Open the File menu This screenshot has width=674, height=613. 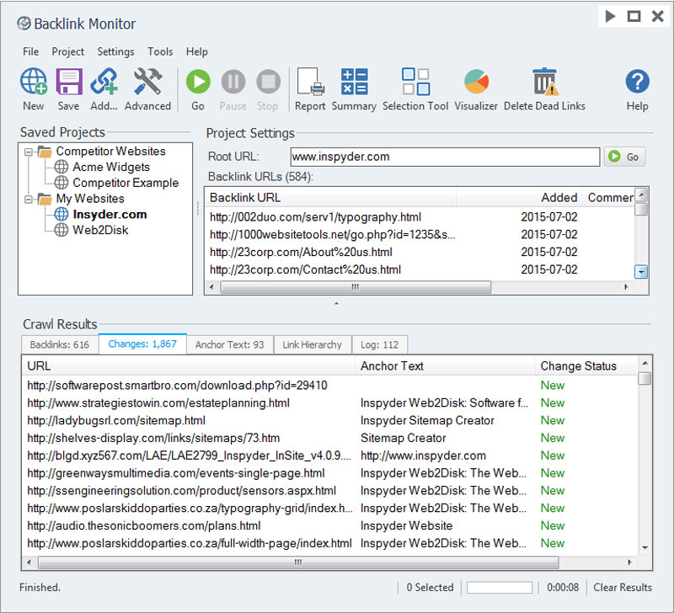(x=31, y=51)
